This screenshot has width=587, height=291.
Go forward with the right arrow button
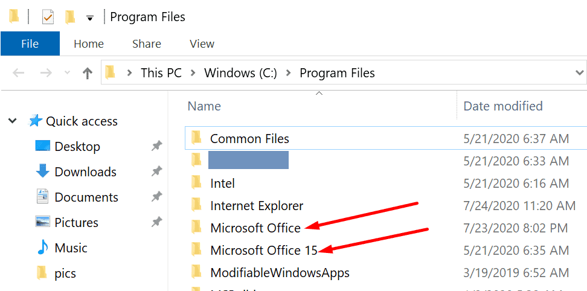pyautogui.click(x=46, y=73)
